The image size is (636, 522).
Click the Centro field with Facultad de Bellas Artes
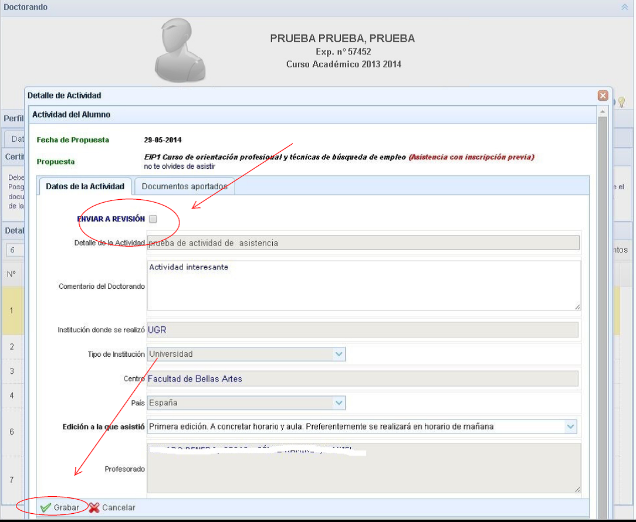coord(362,379)
